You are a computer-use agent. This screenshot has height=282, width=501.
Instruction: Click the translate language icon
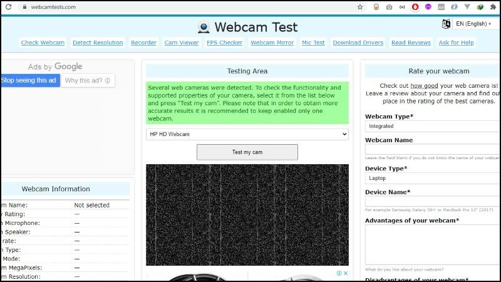pyautogui.click(x=446, y=24)
